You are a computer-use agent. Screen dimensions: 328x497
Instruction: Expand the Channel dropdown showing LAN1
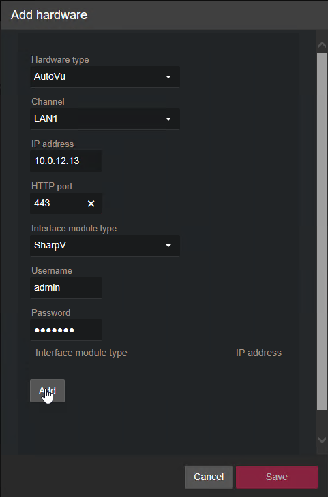tap(105, 119)
